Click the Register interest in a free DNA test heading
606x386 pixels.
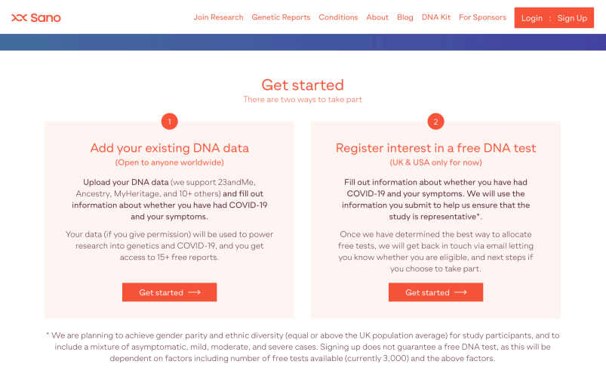click(x=435, y=148)
